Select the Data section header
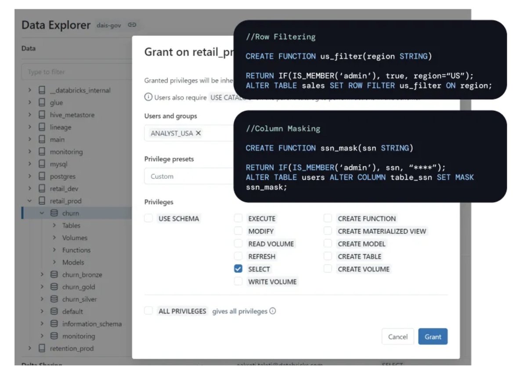527x369 pixels. click(x=28, y=48)
